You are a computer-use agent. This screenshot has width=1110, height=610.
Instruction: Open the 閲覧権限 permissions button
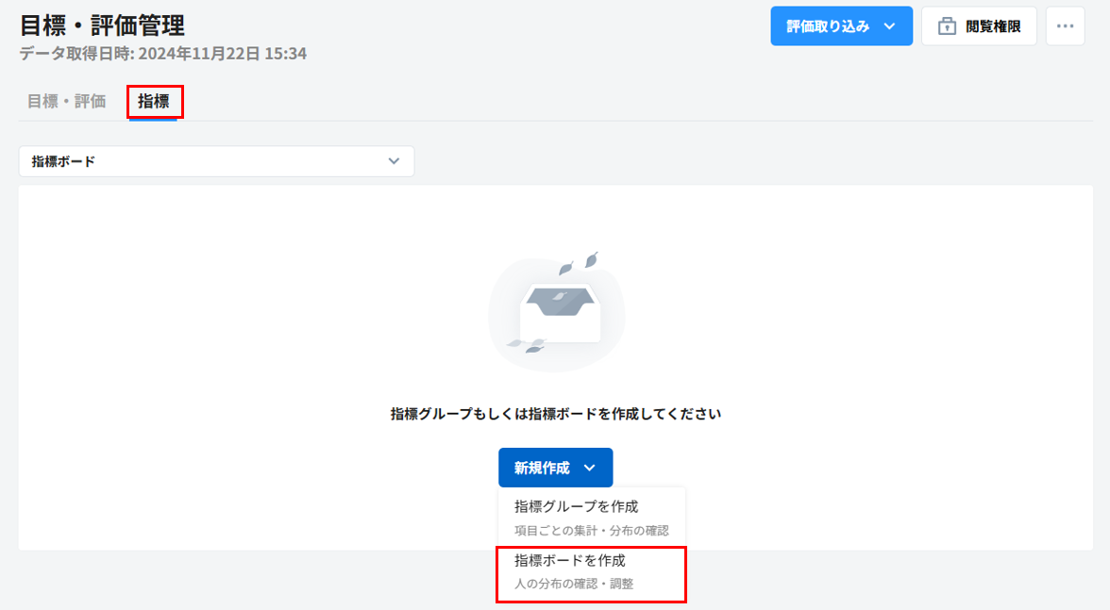coord(979,26)
